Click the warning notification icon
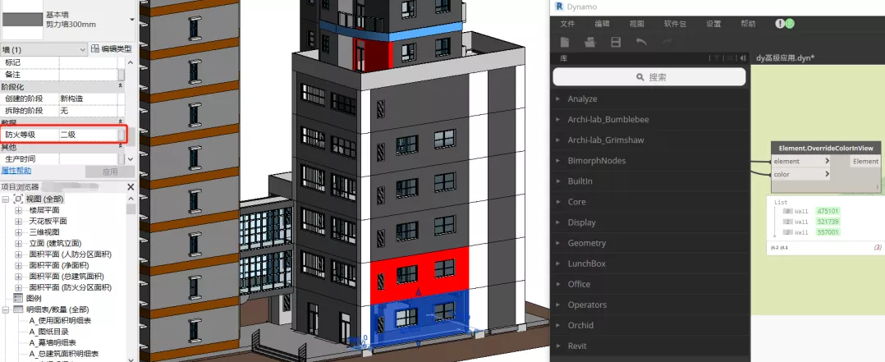Image resolution: width=885 pixels, height=362 pixels. pyautogui.click(x=779, y=24)
